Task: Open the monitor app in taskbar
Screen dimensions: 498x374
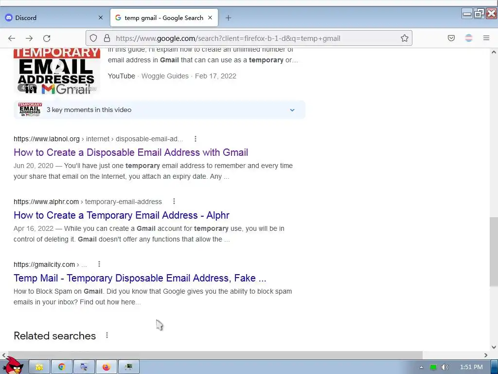Action: click(84, 367)
